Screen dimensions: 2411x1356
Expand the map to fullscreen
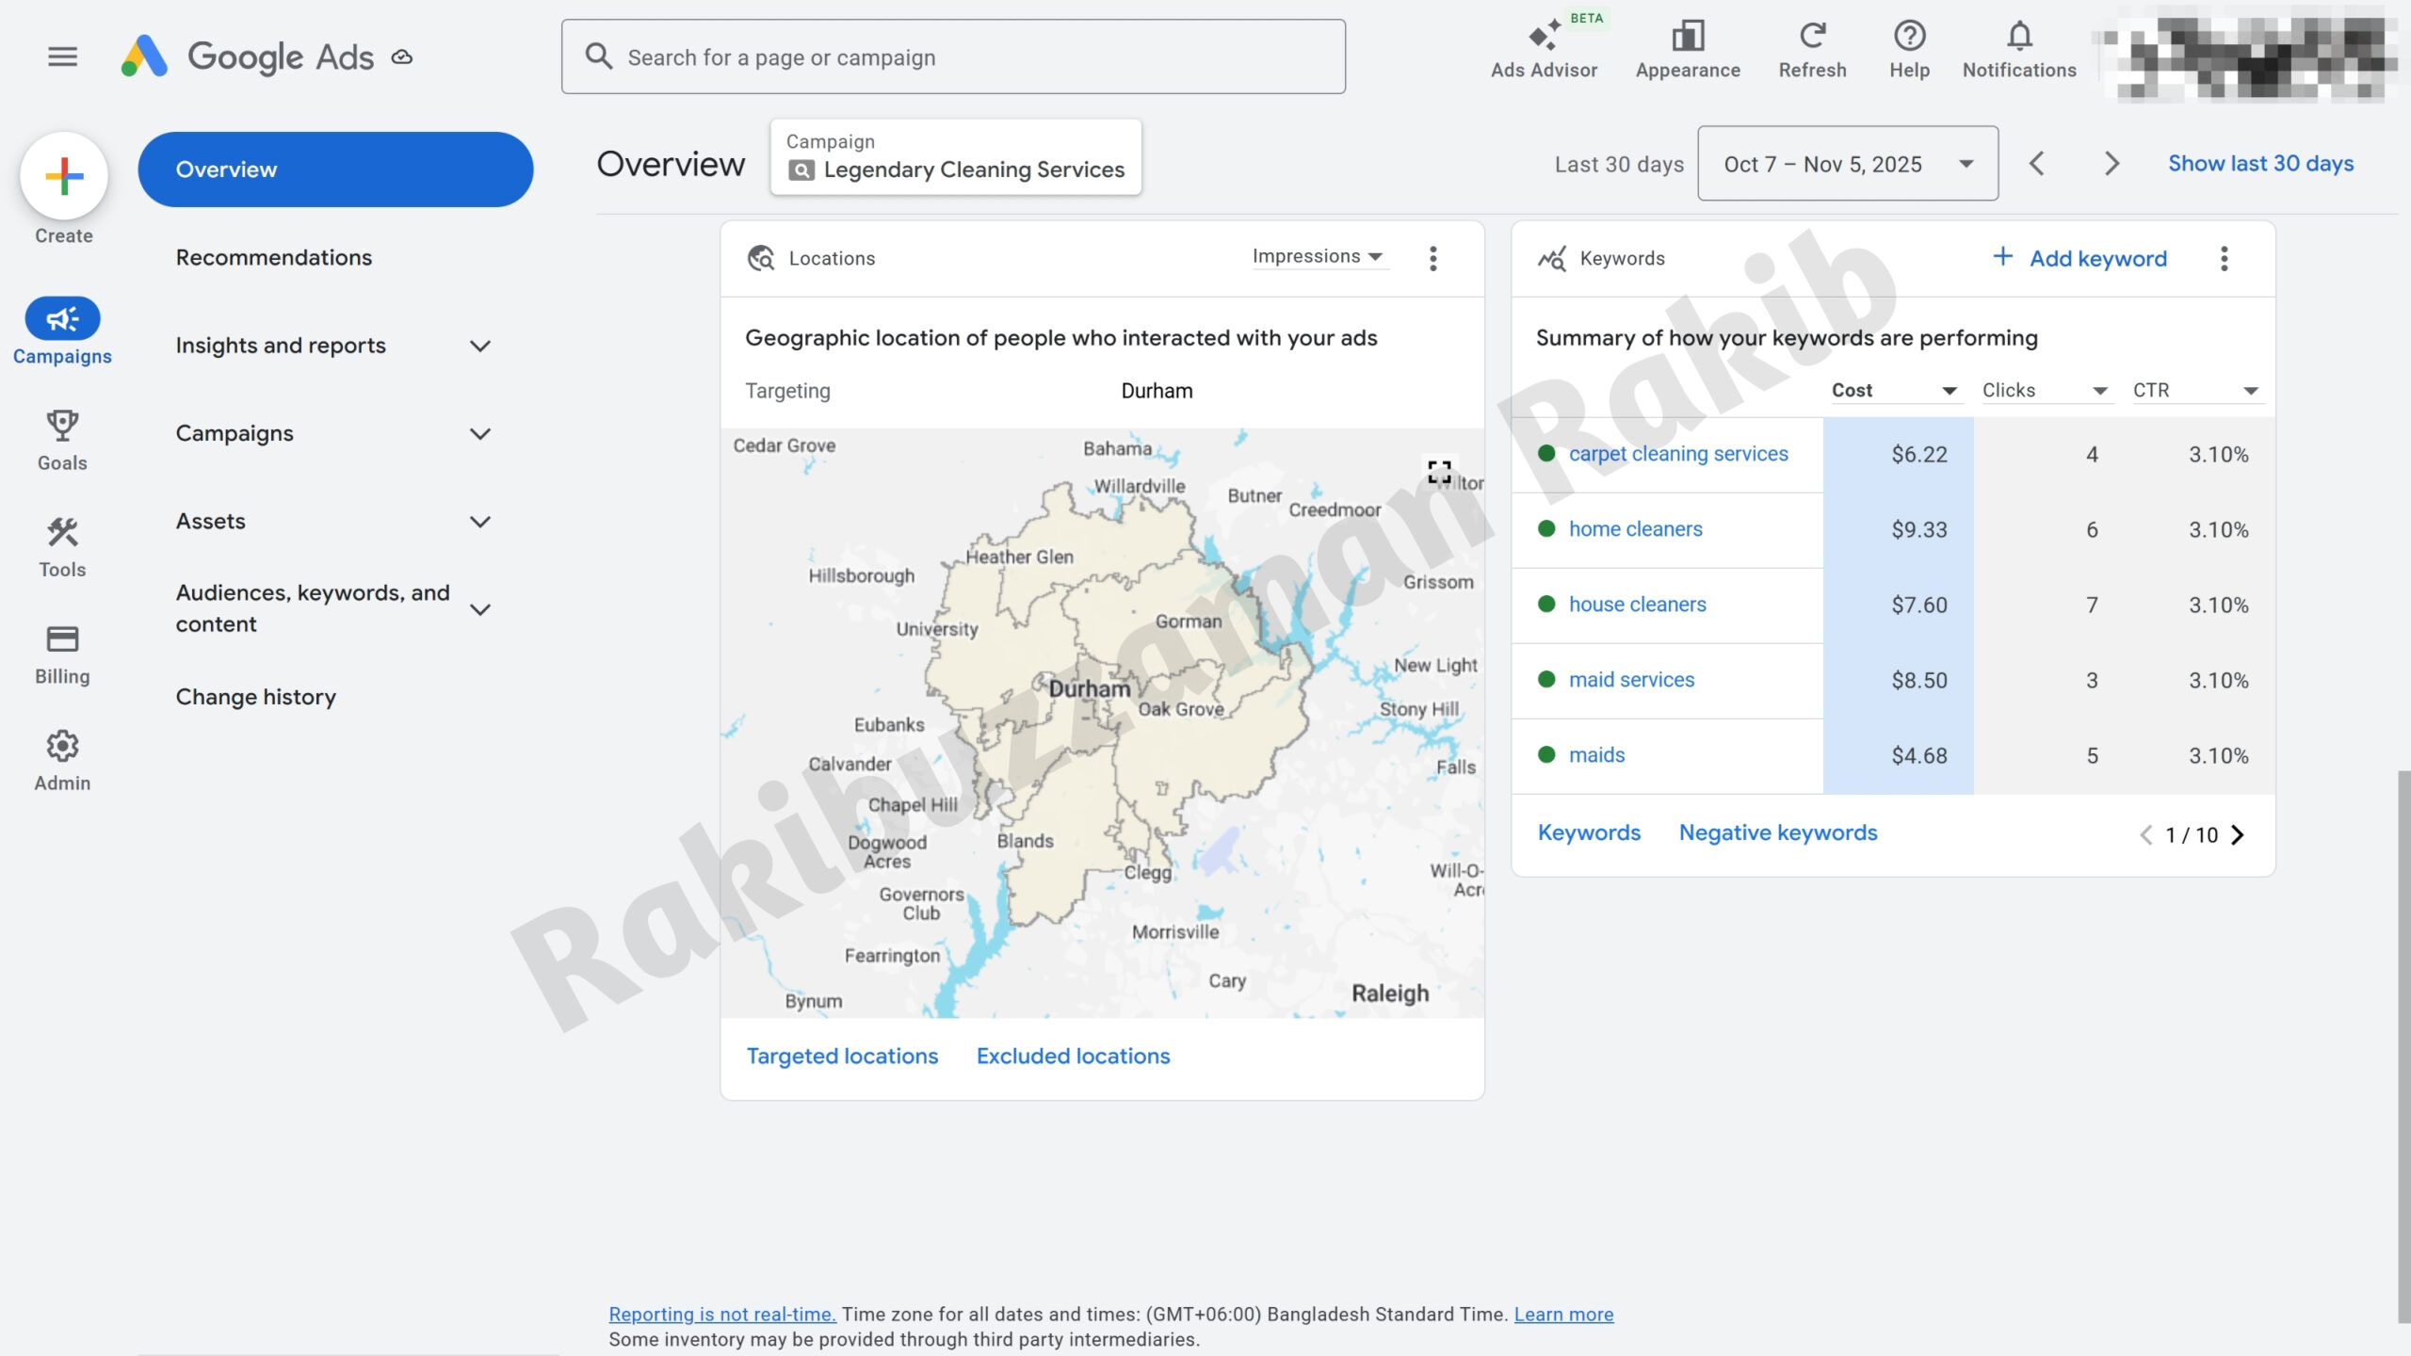click(x=1439, y=472)
